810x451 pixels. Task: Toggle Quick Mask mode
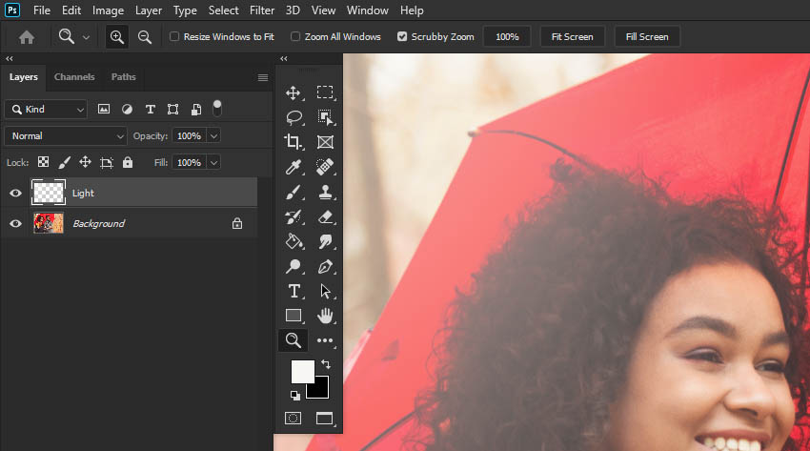(293, 418)
